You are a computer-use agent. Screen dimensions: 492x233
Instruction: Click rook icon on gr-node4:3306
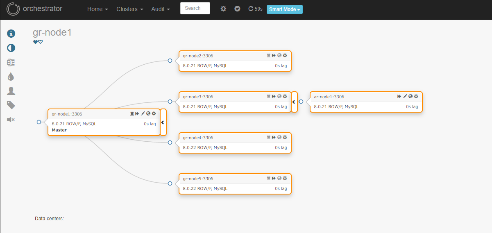tap(269, 137)
